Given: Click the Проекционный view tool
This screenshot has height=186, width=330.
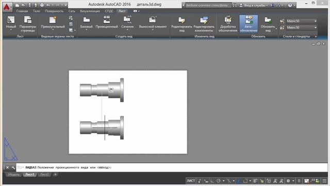Looking at the screenshot, I should coord(107,22).
